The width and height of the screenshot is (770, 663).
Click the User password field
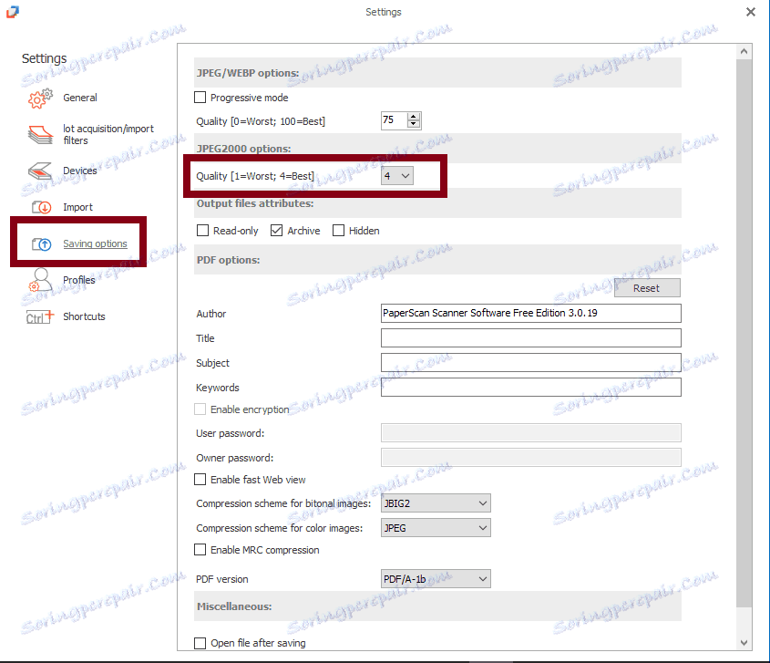pyautogui.click(x=531, y=433)
